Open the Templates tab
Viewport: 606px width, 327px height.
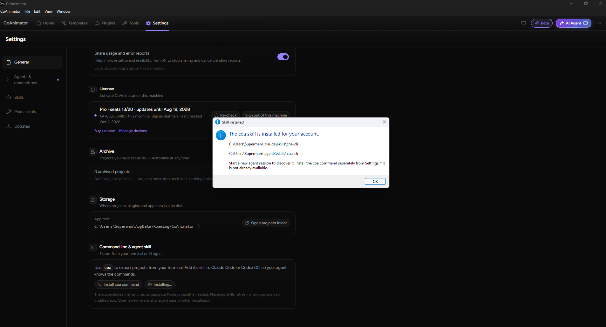tap(75, 23)
